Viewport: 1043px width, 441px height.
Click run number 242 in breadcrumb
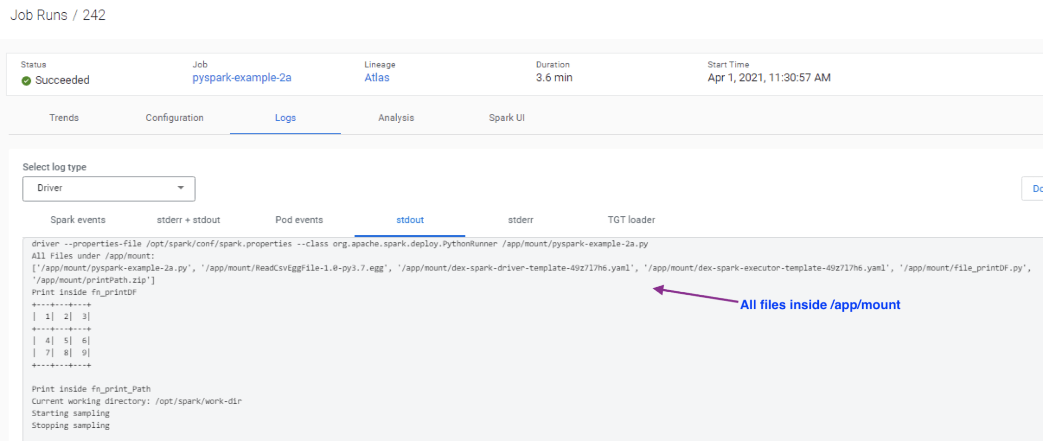[94, 15]
